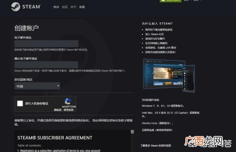Screen dimensions: 236x152
Task: Open the 关于 about page
Action: coord(74,7)
